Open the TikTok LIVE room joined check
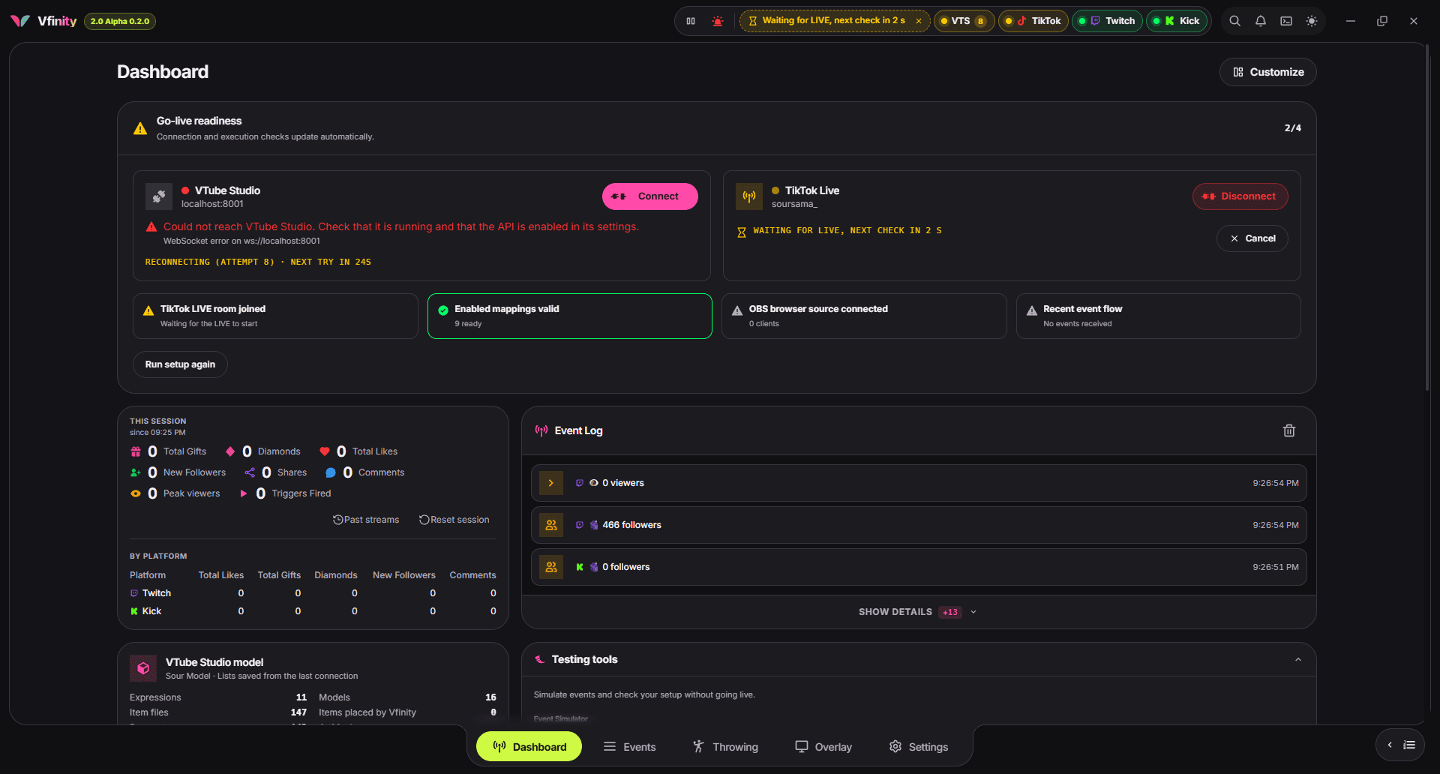Screen dimensions: 1440x774 click(x=275, y=316)
